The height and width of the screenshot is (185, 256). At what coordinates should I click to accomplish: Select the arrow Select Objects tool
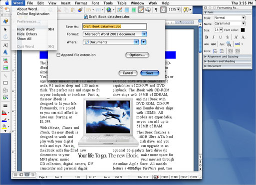click(5, 29)
